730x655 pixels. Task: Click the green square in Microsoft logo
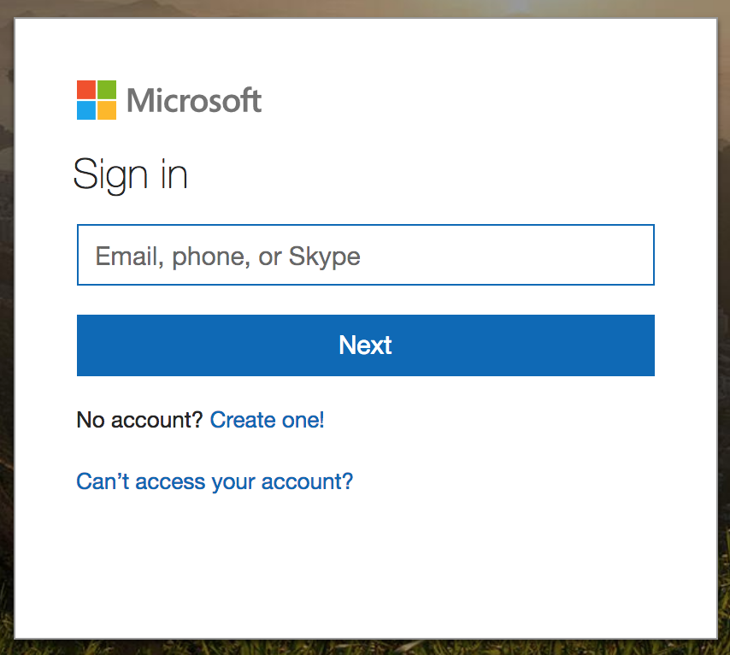coord(107,90)
